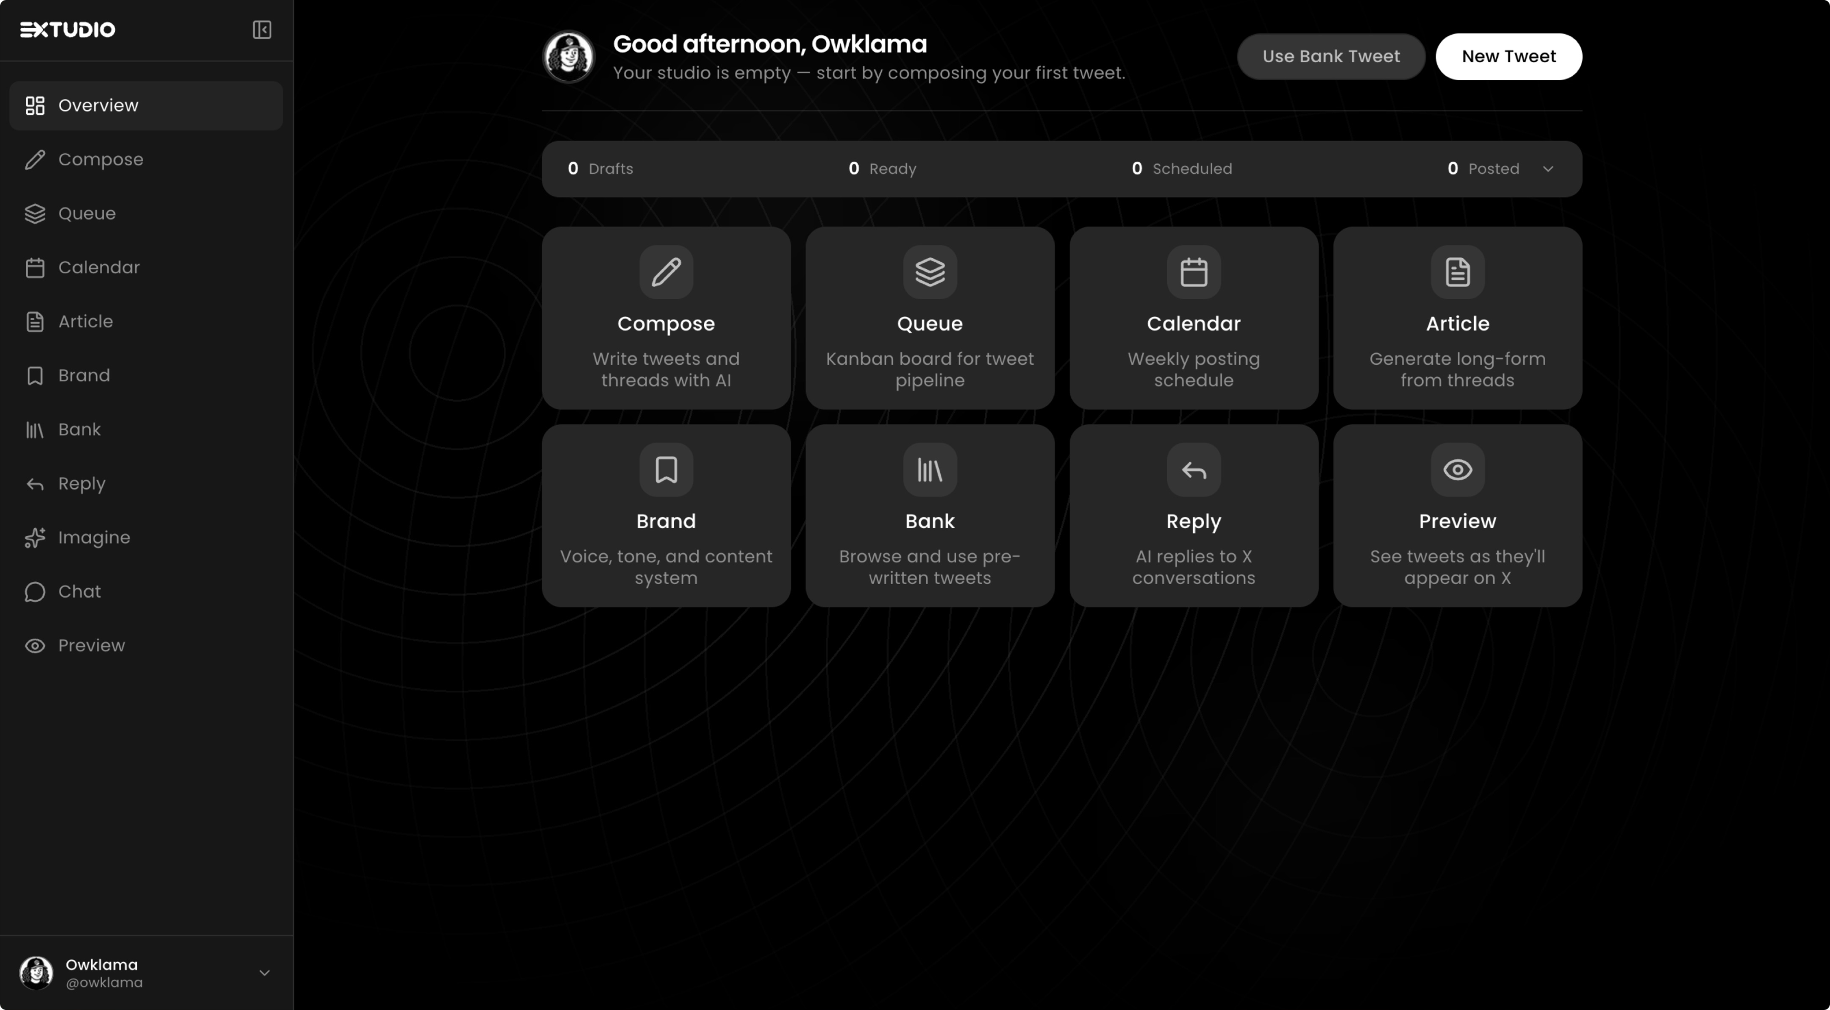Image resolution: width=1830 pixels, height=1010 pixels.
Task: Open Reply via its arrow icon
Action: 35,484
